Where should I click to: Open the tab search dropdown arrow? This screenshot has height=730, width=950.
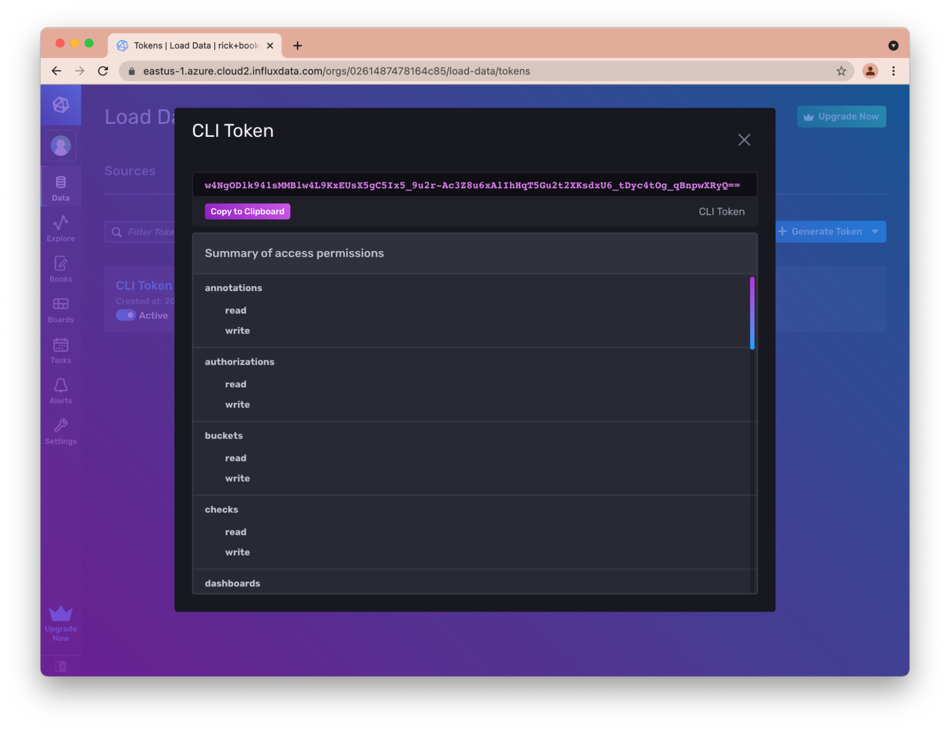[x=893, y=46]
